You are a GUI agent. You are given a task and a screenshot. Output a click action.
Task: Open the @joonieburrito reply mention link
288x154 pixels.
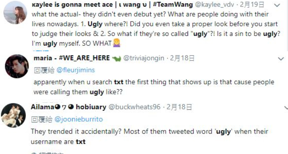79,119
